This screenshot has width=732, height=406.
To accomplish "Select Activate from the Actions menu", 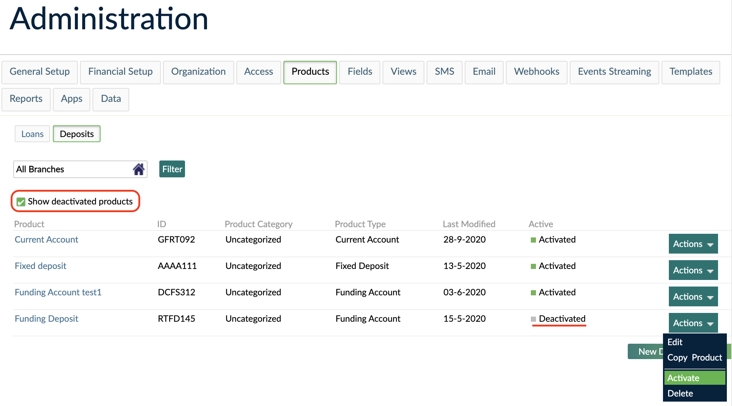I will coord(683,378).
